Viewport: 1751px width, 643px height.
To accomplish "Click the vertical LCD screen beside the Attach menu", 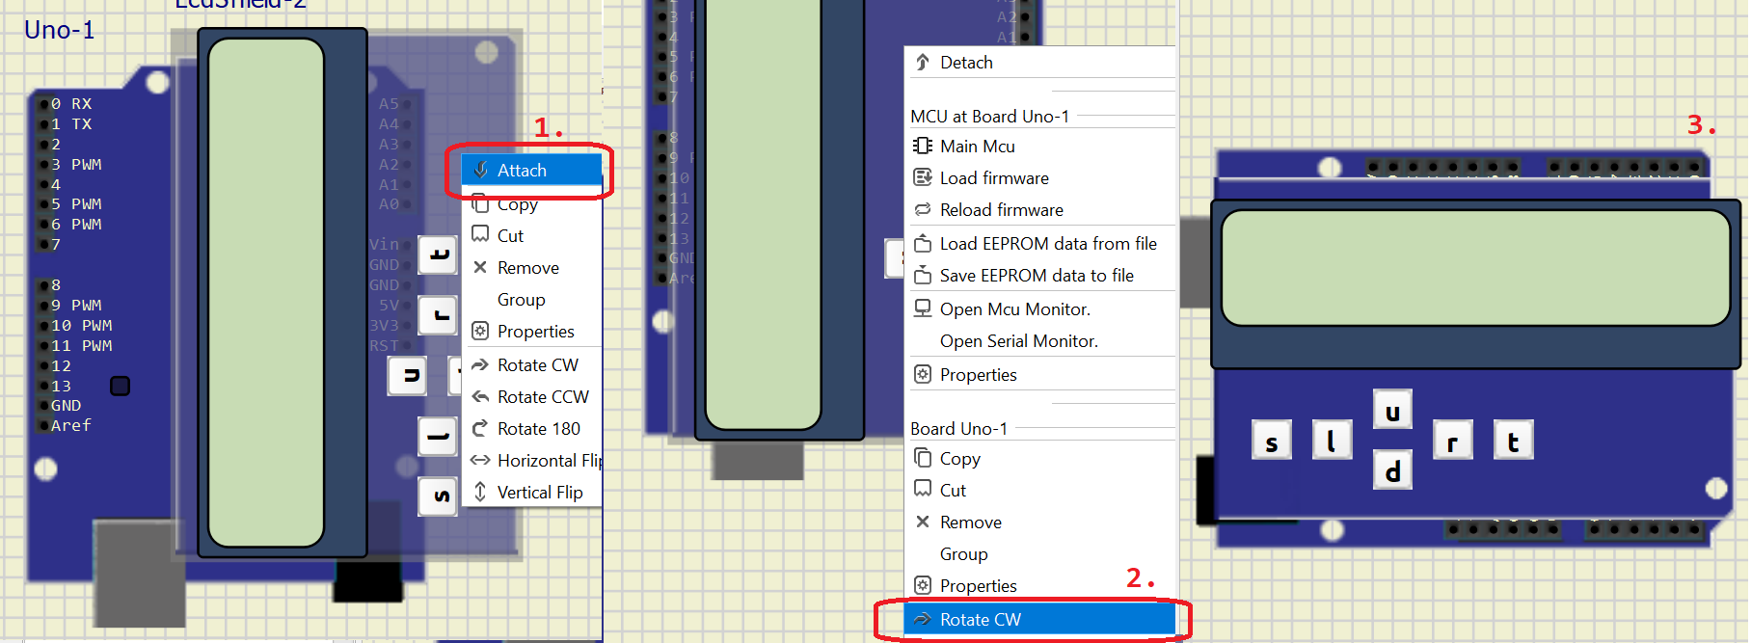I will tap(266, 292).
